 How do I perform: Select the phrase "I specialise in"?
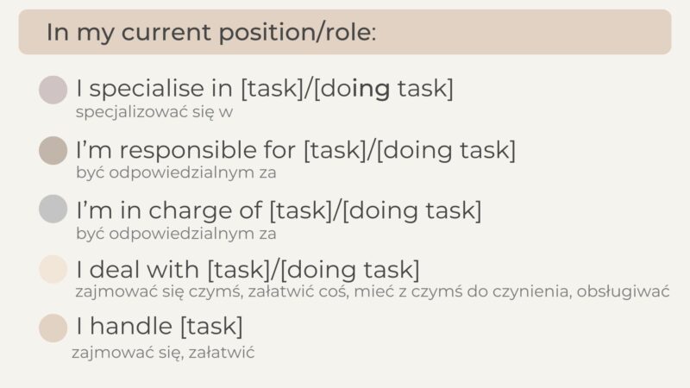pos(155,89)
